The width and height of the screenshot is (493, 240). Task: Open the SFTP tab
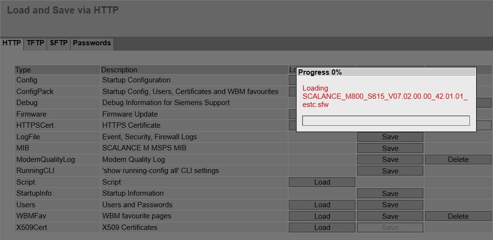point(59,43)
